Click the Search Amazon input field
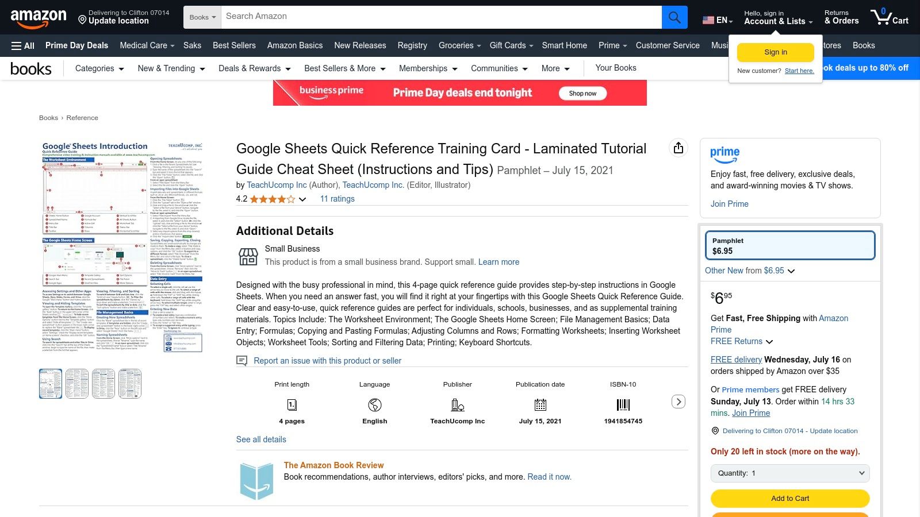 click(441, 17)
